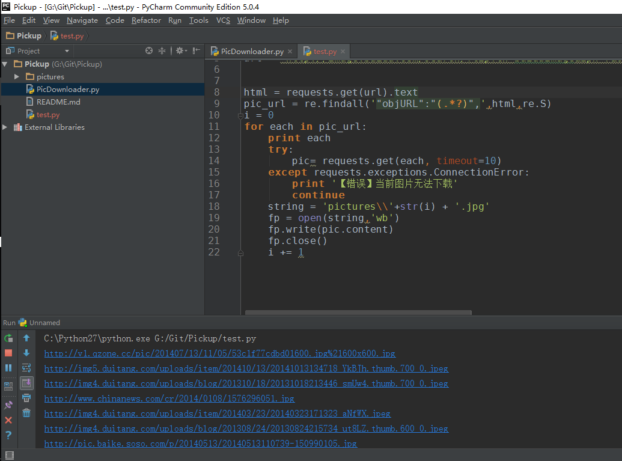Open Run panel help question mark icon
The width and height of the screenshot is (622, 461).
coord(8,435)
